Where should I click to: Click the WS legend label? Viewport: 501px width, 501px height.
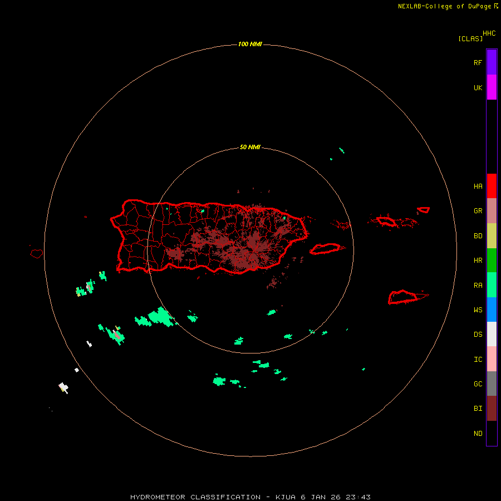click(x=478, y=310)
